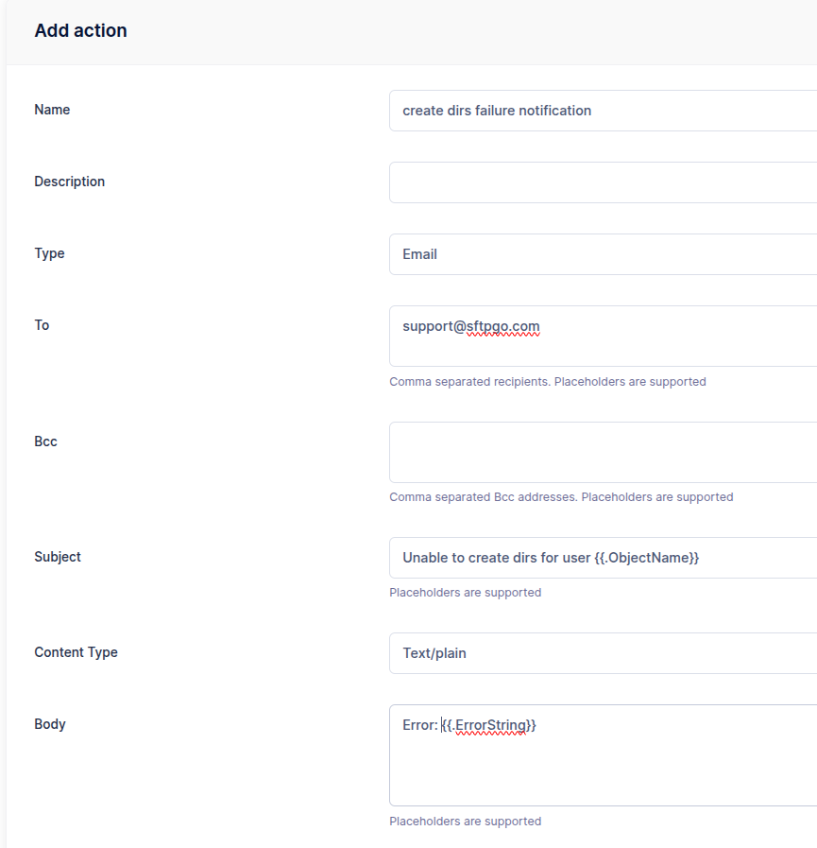The height and width of the screenshot is (848, 817).
Task: Click inside the Body text area
Action: coord(603,766)
